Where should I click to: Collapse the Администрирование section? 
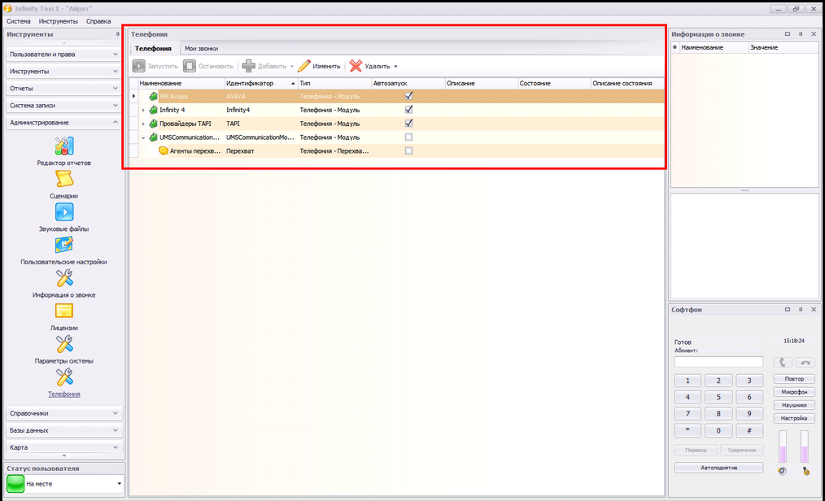(64, 123)
